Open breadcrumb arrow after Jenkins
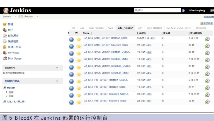The image size is (214, 121). [15, 16]
